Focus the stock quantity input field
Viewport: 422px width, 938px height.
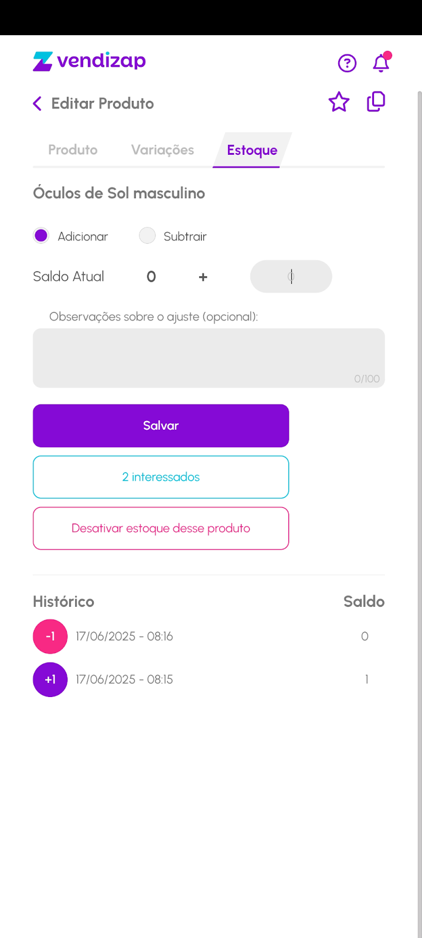point(291,277)
